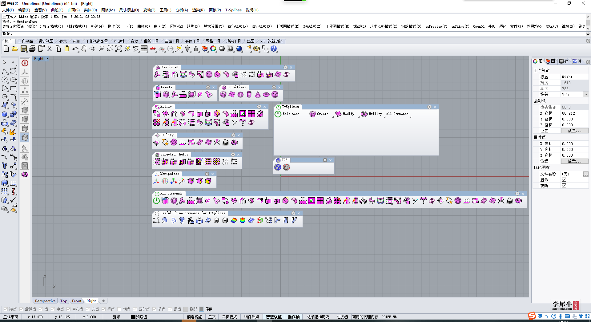The height and width of the screenshot is (322, 591).
Task: Click the black 预设值 layer color swatch
Action: point(133,317)
